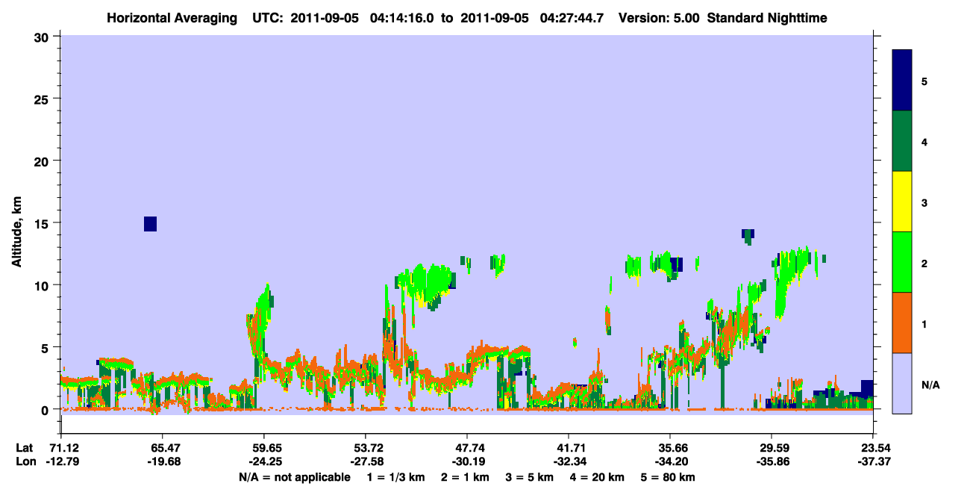
Task: Click the orange color bar segment for level 1
Action: pyautogui.click(x=902, y=323)
